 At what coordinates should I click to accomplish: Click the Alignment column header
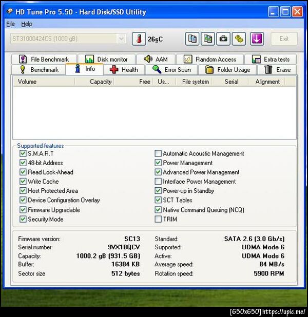pos(266,82)
